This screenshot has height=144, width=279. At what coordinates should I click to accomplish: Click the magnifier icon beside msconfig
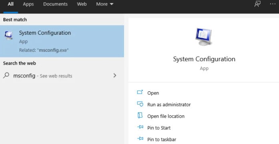[6, 75]
